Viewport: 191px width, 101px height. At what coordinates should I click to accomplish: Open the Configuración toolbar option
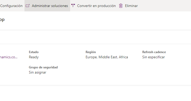point(11,6)
